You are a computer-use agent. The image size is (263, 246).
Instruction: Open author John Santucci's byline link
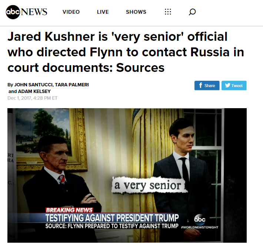(x=34, y=85)
